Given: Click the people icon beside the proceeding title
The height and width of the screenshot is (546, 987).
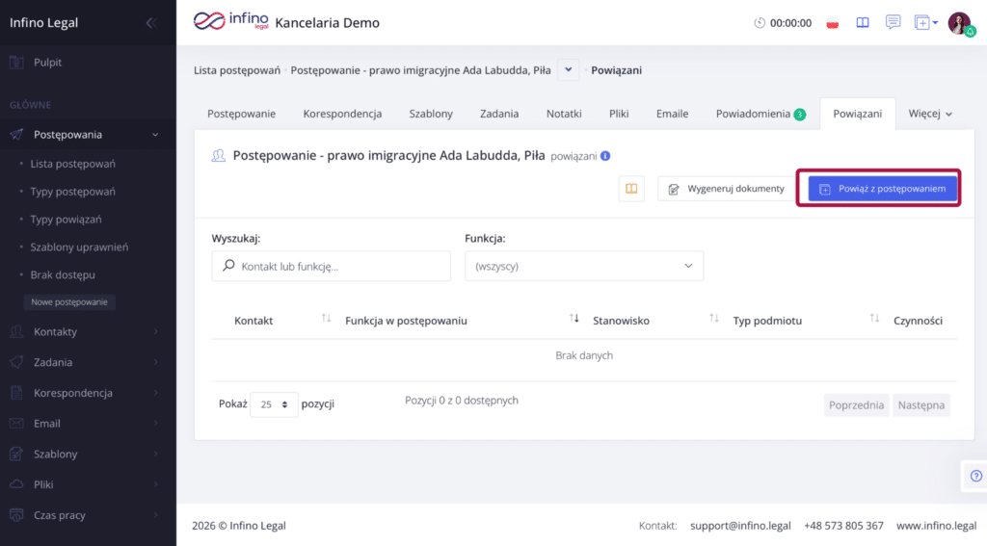Looking at the screenshot, I should (219, 156).
